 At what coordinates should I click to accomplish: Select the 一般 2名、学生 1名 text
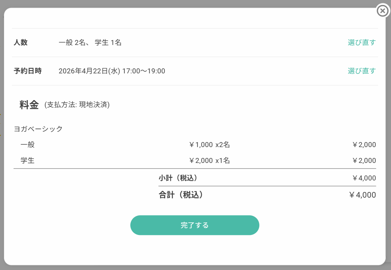(x=90, y=43)
